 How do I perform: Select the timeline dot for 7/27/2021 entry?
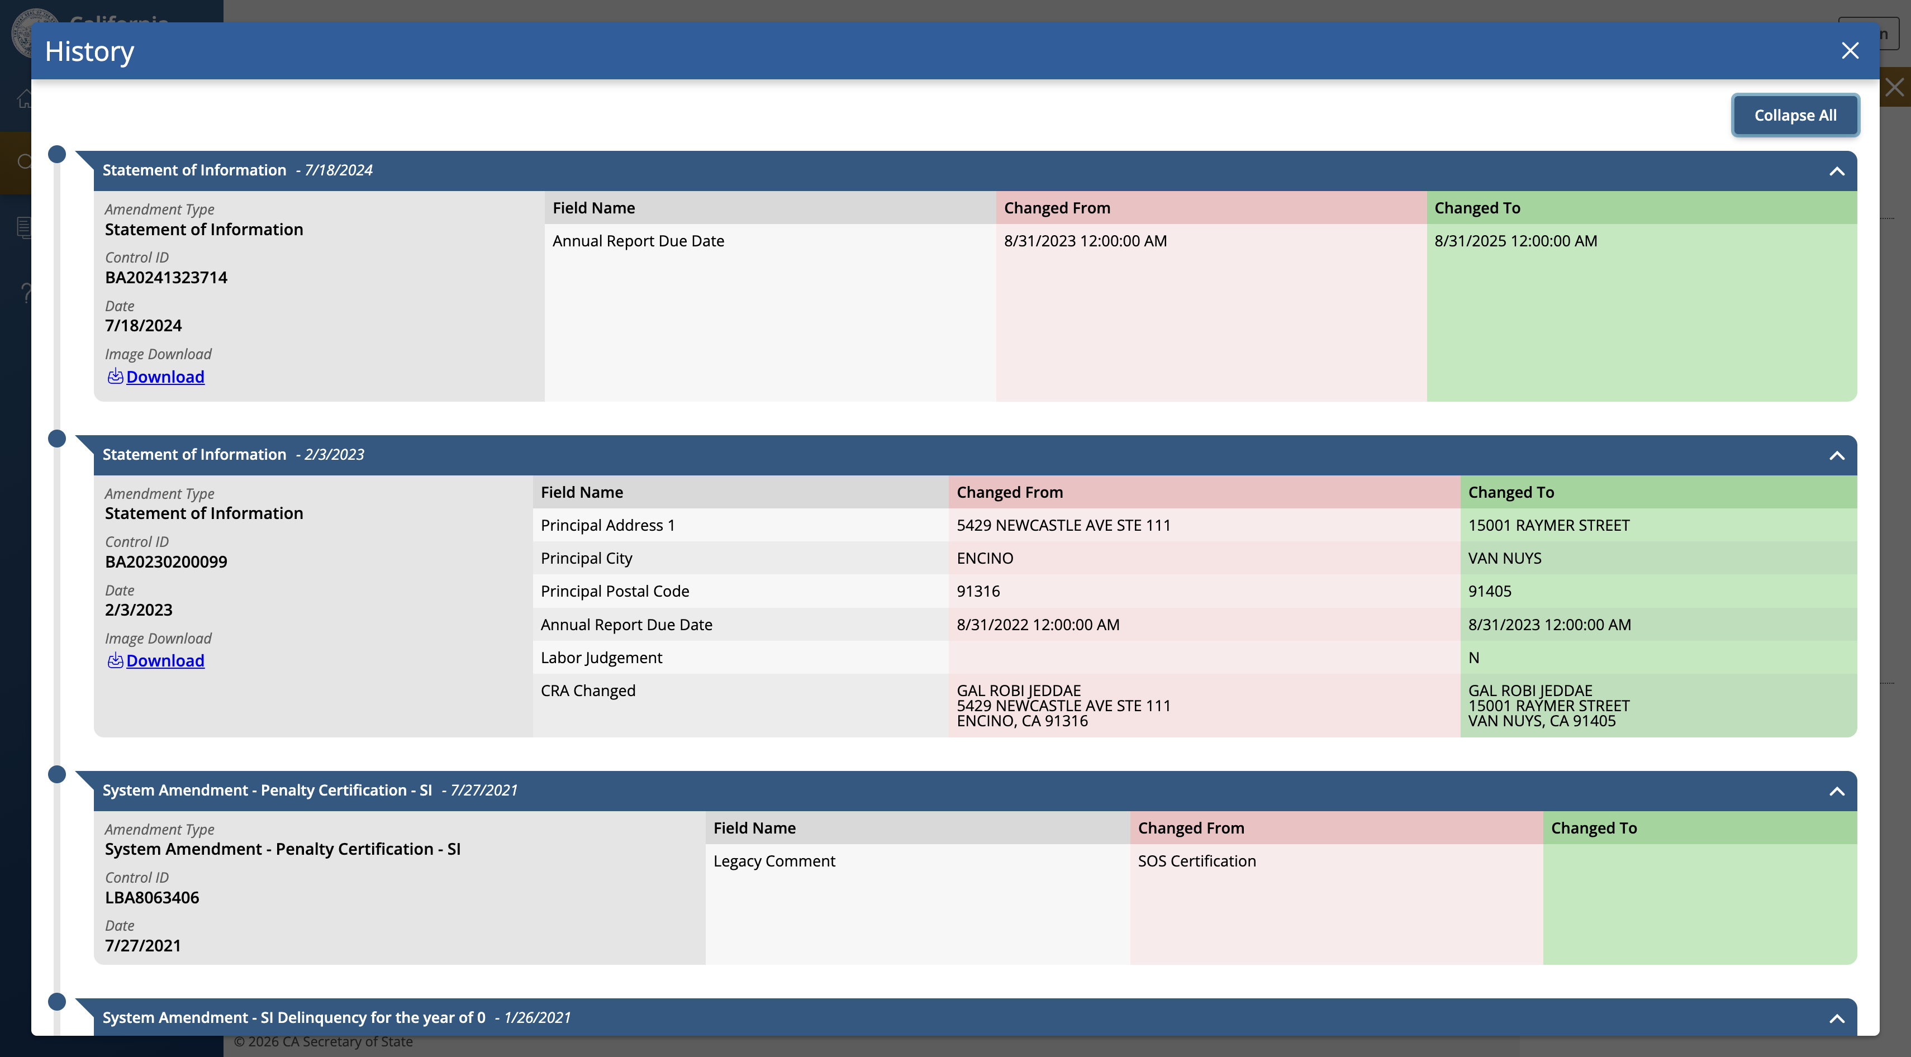click(56, 774)
